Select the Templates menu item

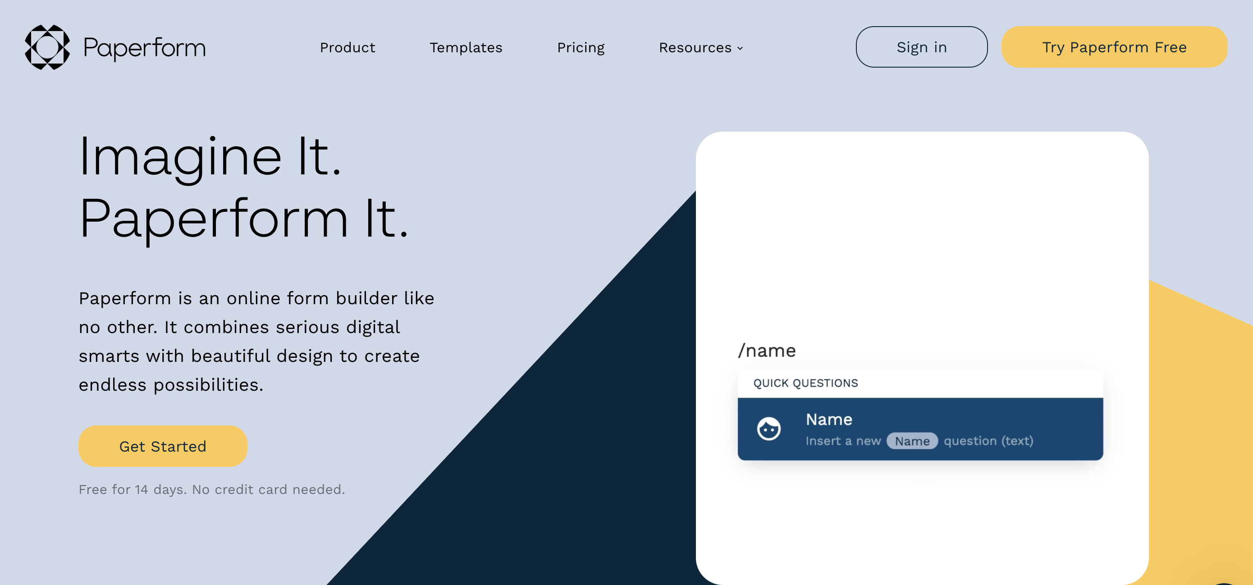point(466,47)
